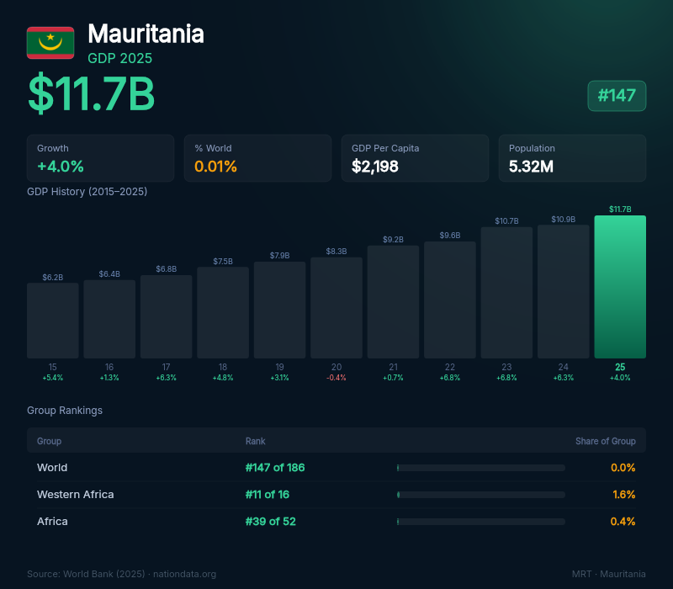Click the #147 of 186 rank
Screen dimensions: 673x589
pyautogui.click(x=275, y=468)
